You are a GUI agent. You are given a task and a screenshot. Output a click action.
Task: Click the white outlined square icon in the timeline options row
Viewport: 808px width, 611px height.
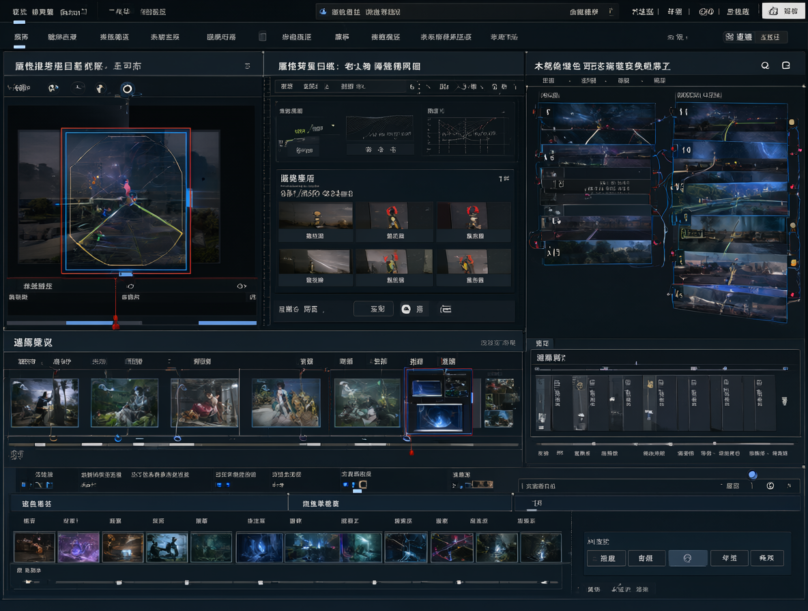coord(363,484)
